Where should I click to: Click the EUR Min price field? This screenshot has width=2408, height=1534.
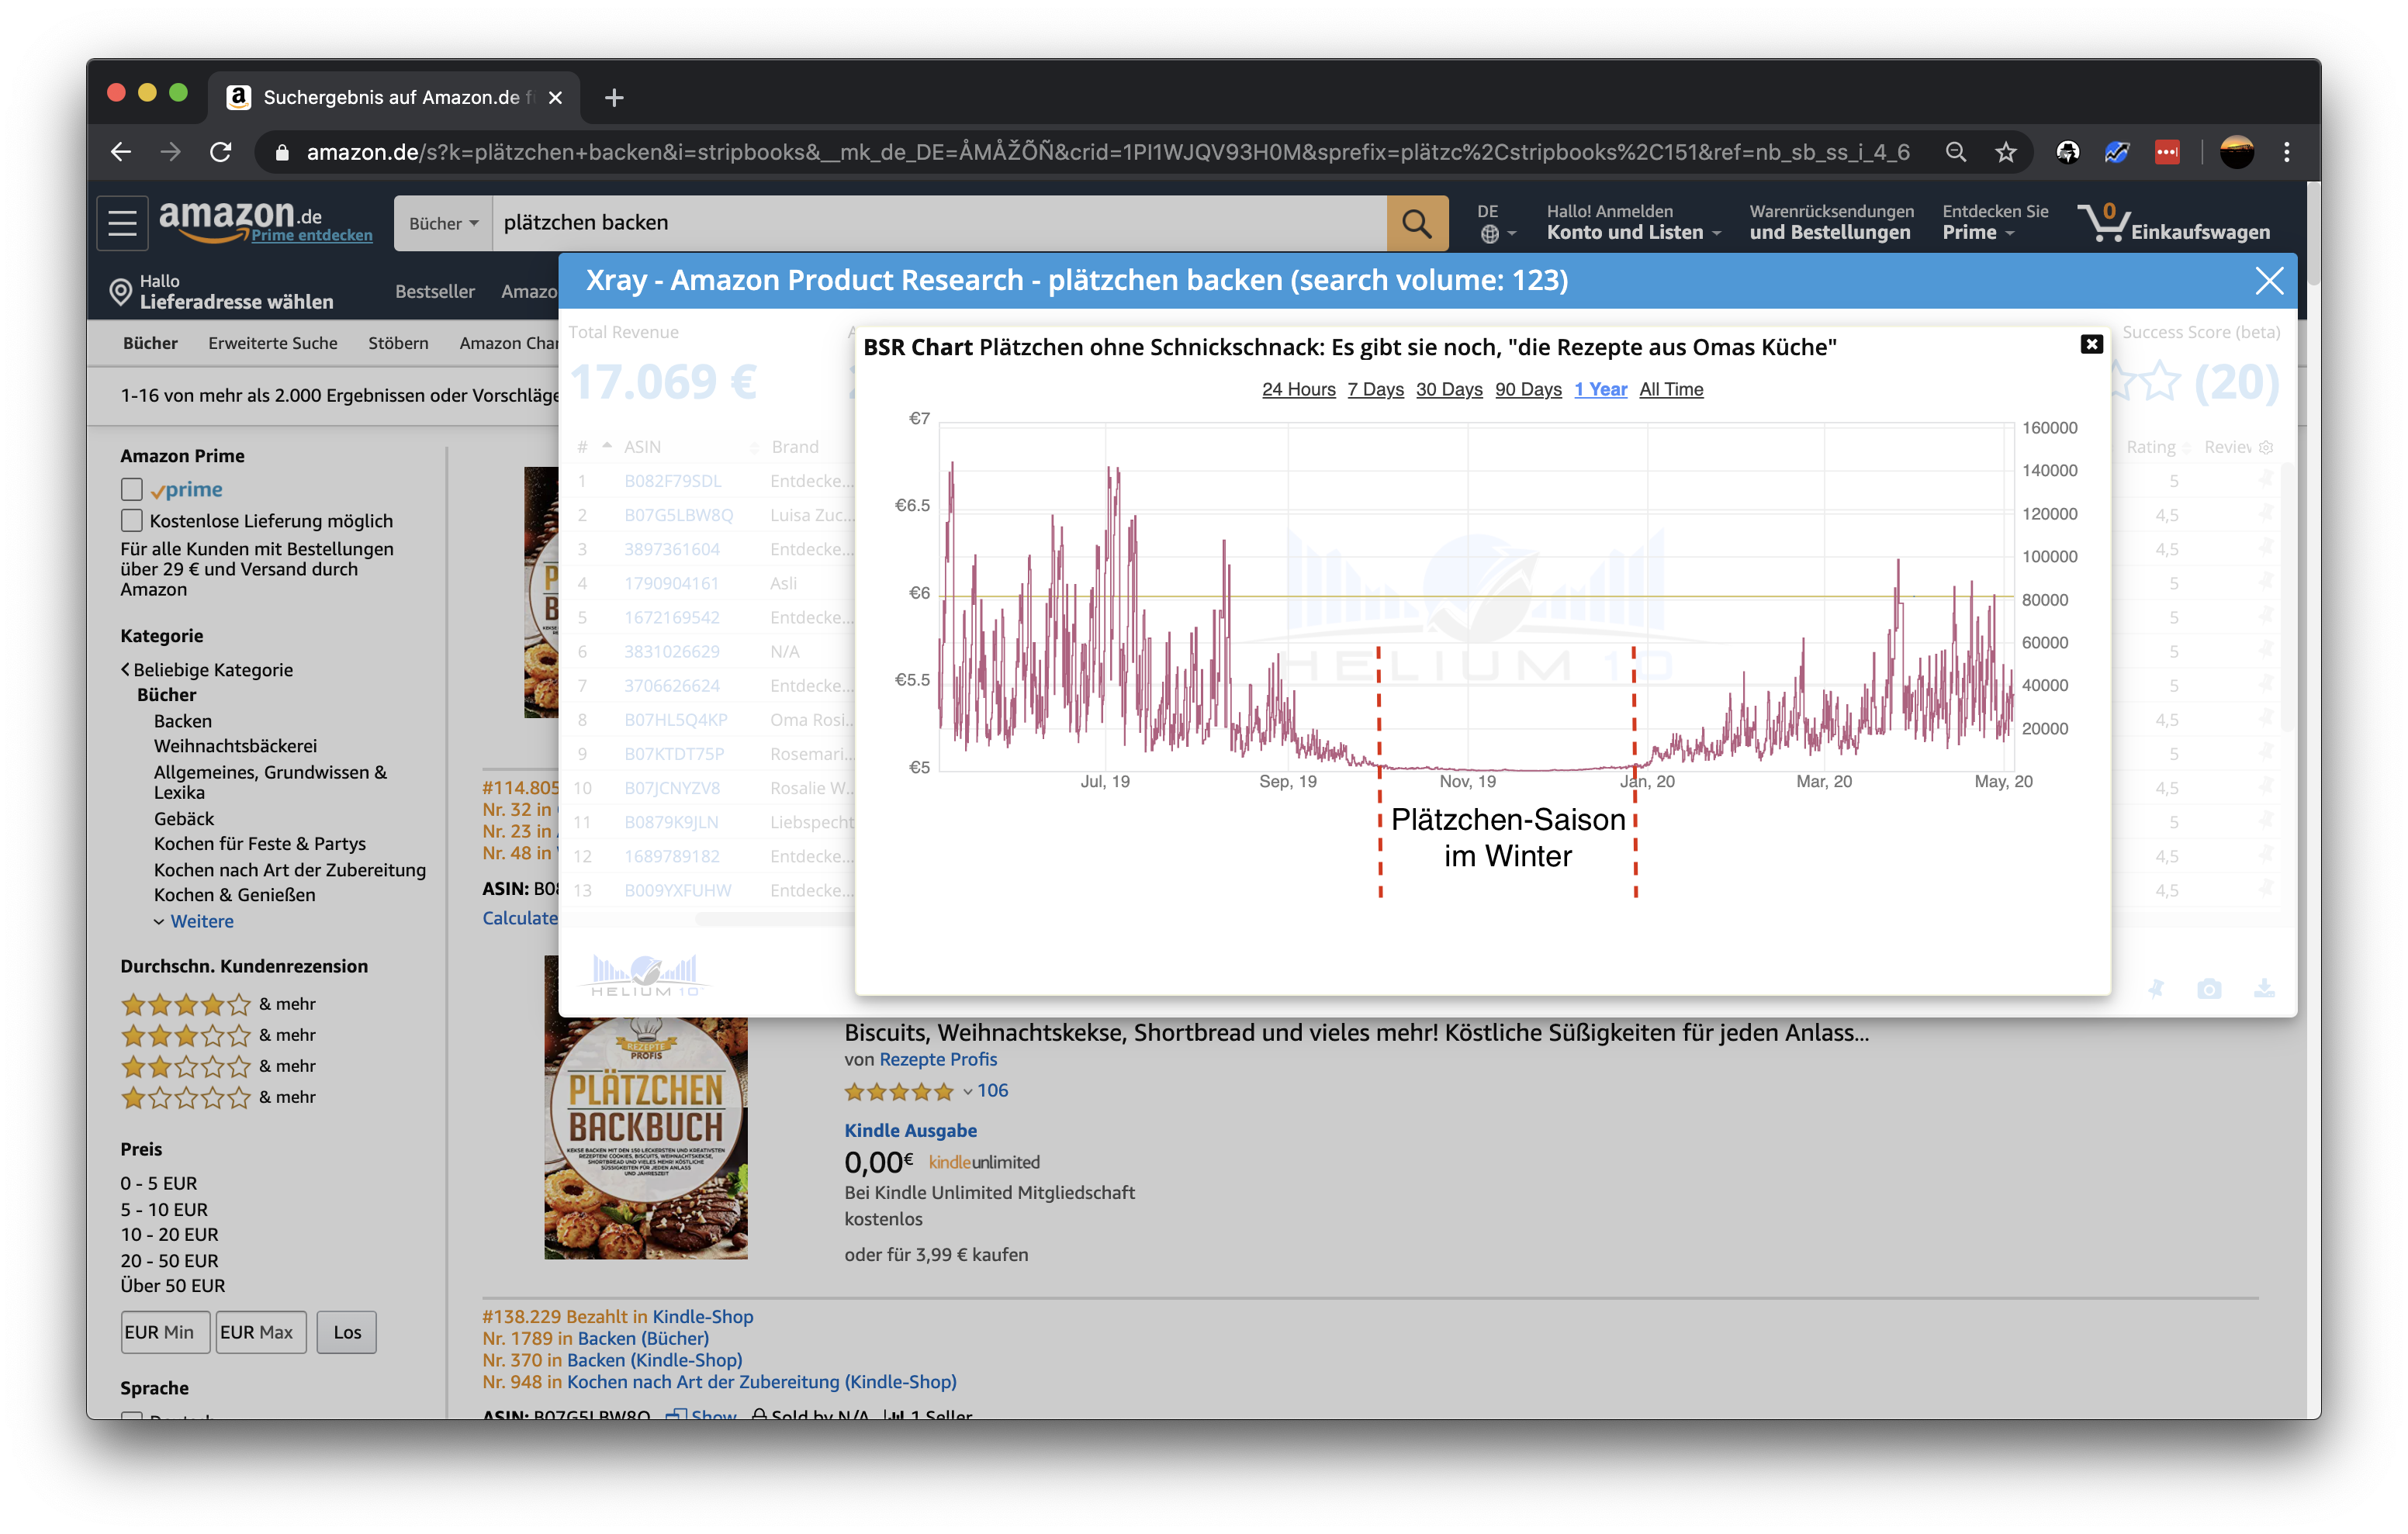[165, 1332]
